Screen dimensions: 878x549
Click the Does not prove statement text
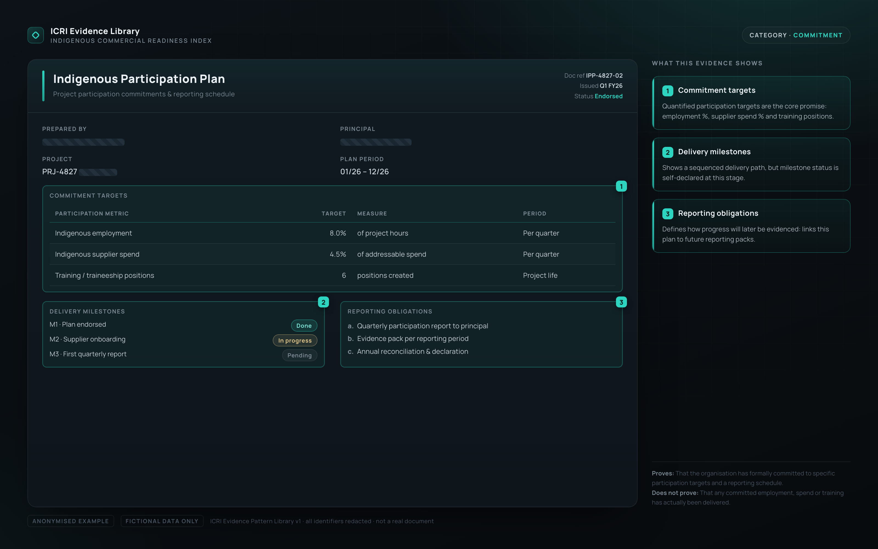click(747, 498)
